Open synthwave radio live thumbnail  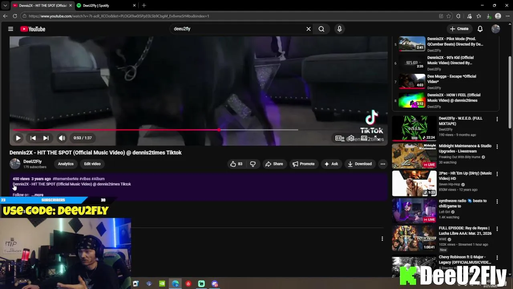click(414, 211)
